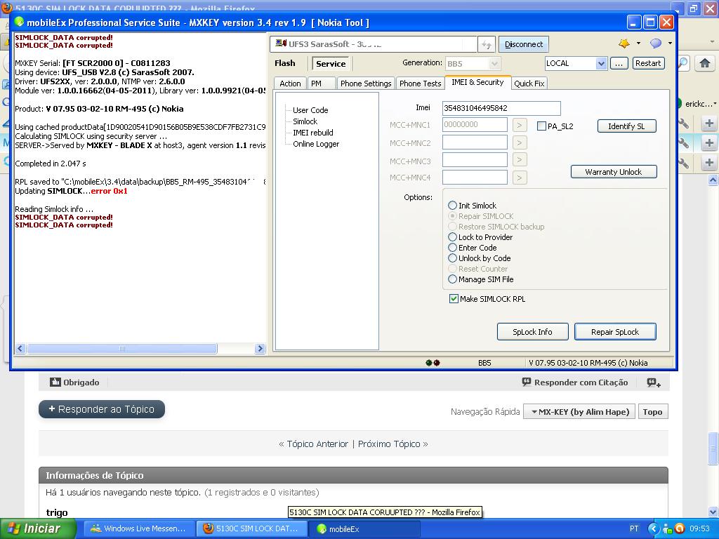Switch to the Quick Fix tab
Screen dimensions: 719x539
point(529,84)
